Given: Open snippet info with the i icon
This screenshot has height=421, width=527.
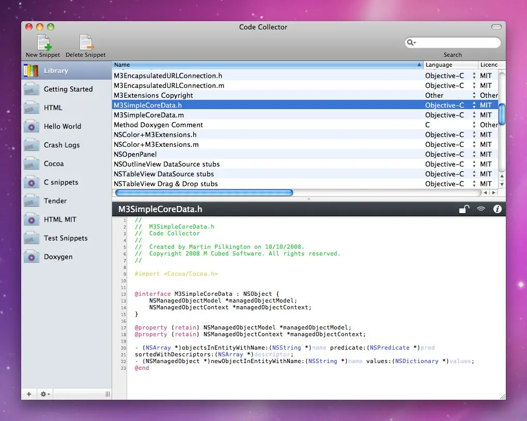Looking at the screenshot, I should click(x=498, y=209).
